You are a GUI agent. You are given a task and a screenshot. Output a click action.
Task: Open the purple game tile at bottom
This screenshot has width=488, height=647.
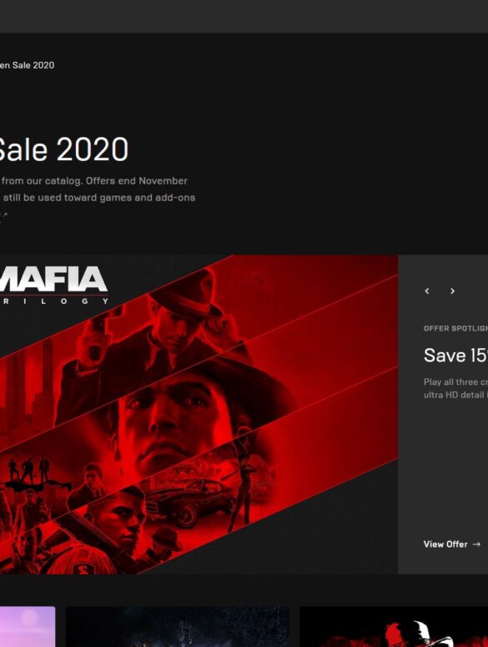(x=28, y=626)
